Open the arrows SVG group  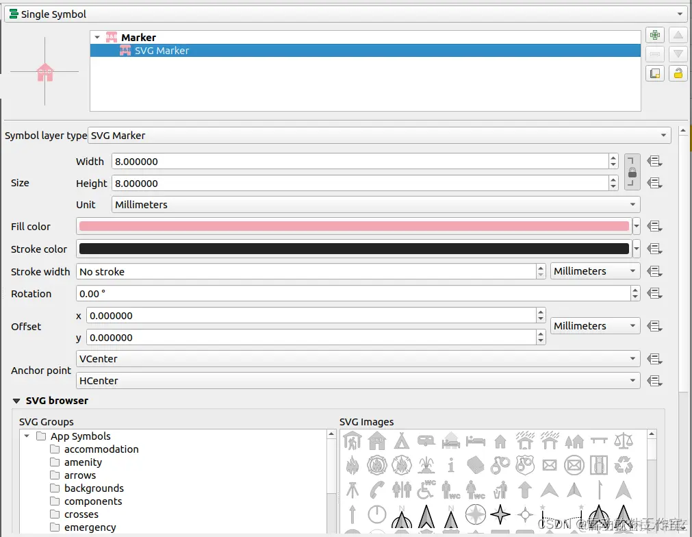[80, 475]
